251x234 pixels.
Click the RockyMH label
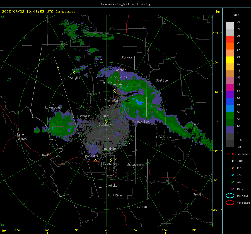coord(74,78)
